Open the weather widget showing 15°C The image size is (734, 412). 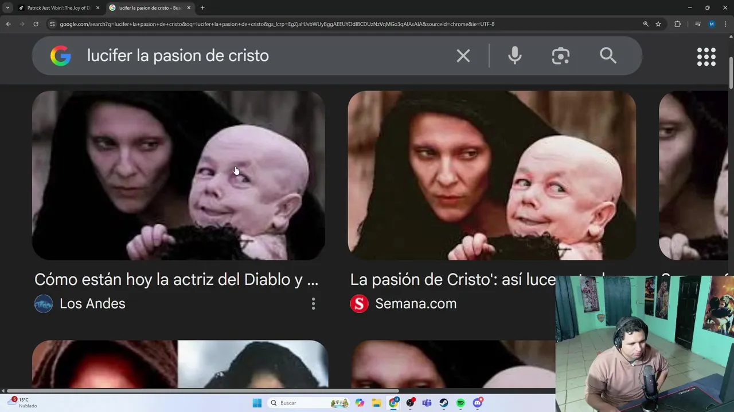pos(23,402)
